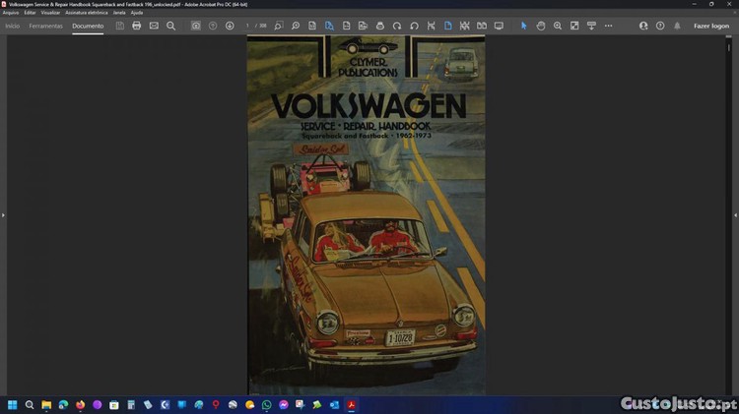Activate the arrow Selection tool
Image resolution: width=739 pixels, height=414 pixels.
pos(524,26)
